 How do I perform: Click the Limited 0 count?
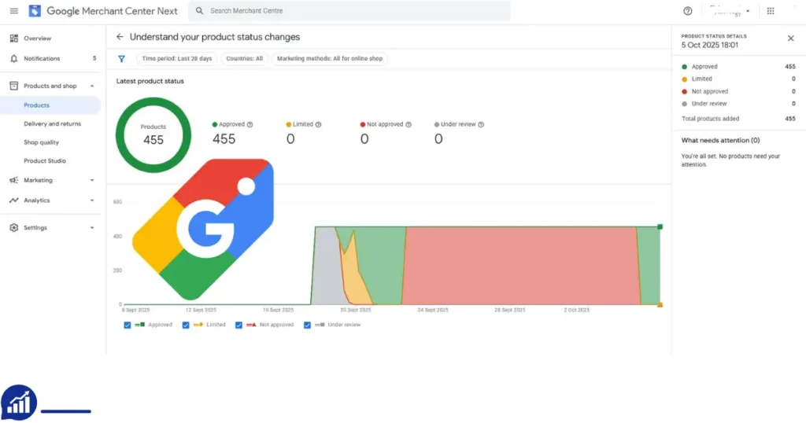pyautogui.click(x=290, y=139)
